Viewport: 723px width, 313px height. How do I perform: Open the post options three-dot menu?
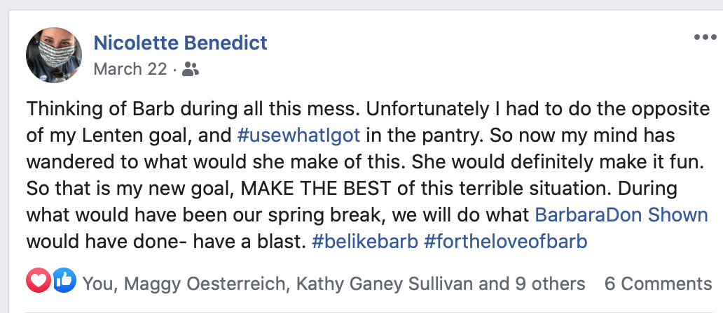704,38
